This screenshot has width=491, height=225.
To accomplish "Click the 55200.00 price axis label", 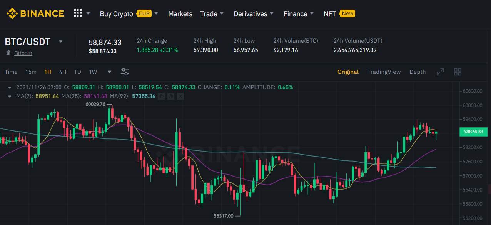I will pyautogui.click(x=473, y=218).
